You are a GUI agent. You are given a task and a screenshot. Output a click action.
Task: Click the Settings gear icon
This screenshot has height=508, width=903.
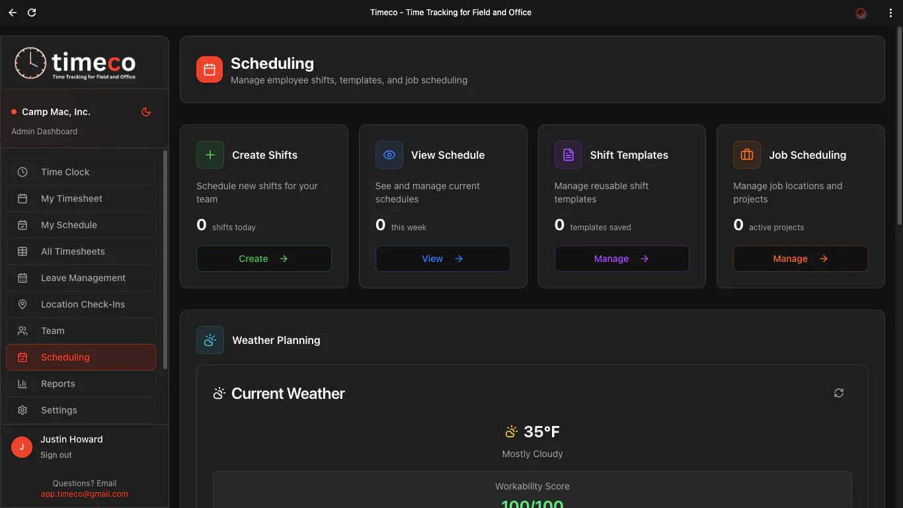tap(22, 410)
